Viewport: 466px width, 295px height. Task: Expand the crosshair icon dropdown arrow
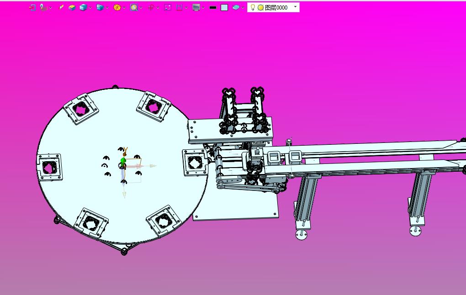158,8
